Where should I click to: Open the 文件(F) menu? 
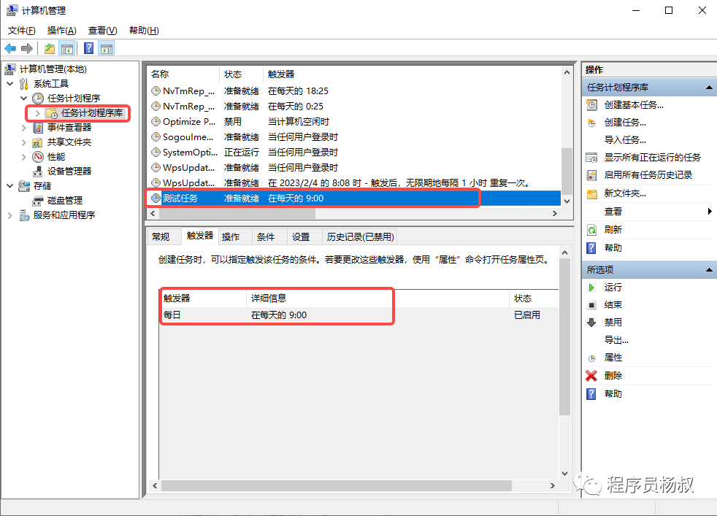click(21, 31)
